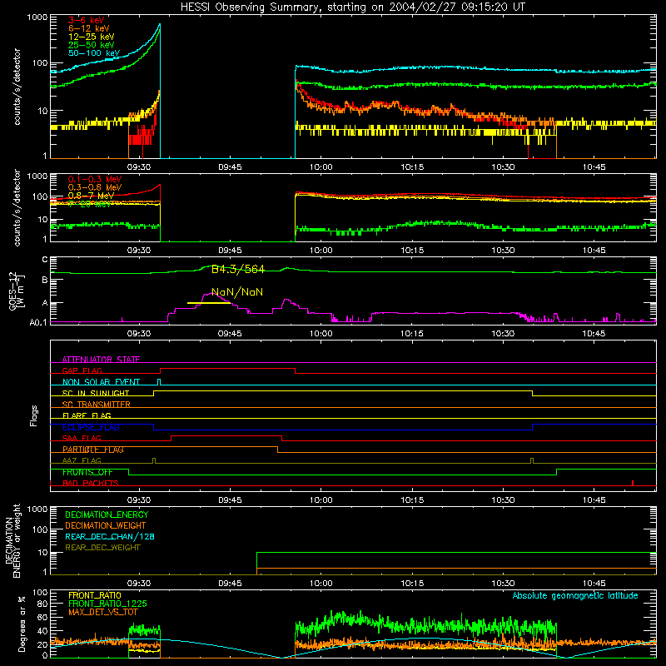
Task: Select the 3-6 keV legend label
Action: pos(87,20)
